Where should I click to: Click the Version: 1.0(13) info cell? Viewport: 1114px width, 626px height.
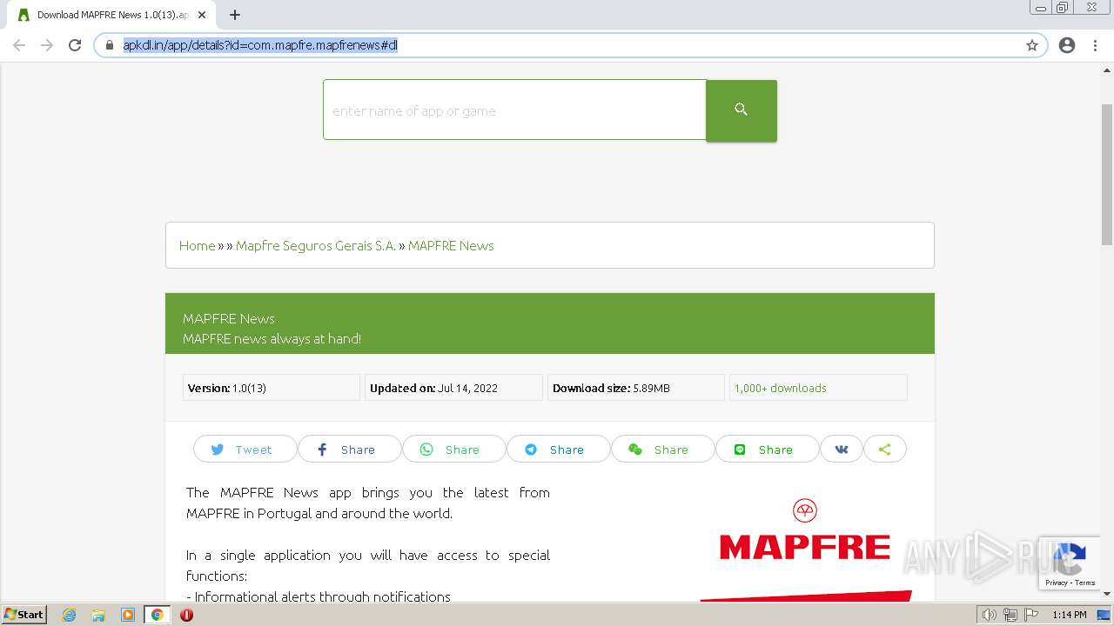(x=272, y=388)
